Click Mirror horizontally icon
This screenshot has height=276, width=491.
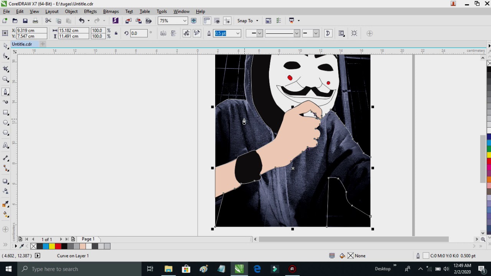pyautogui.click(x=163, y=33)
